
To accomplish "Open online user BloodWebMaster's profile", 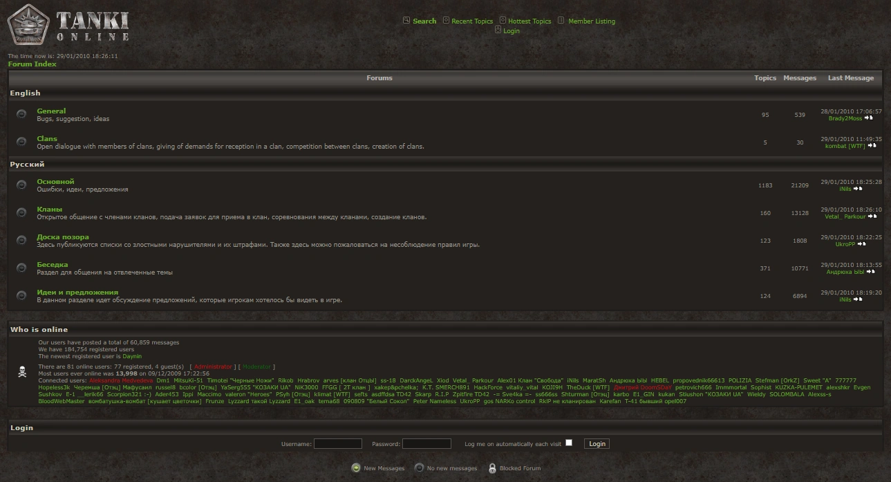I will 62,401.
